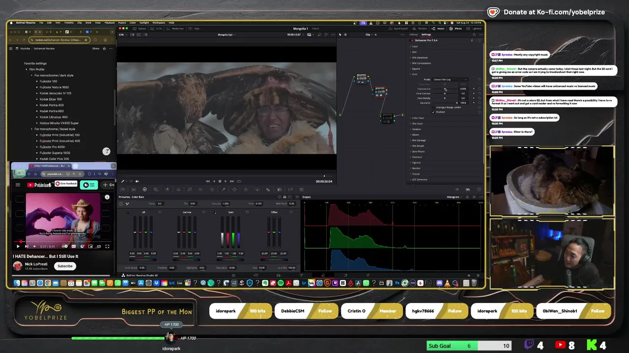Switch to the Settings tab
629x353 pixels.
tap(426, 34)
